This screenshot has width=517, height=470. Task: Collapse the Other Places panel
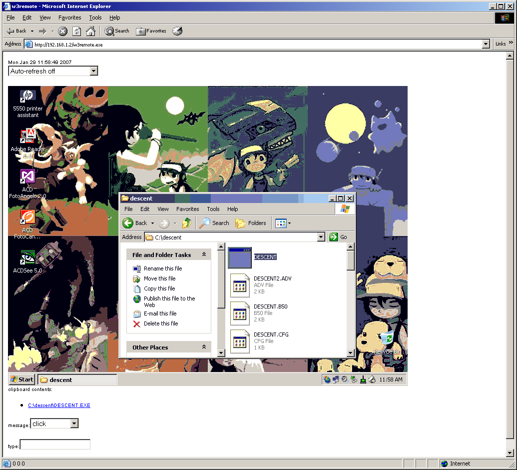pos(204,347)
